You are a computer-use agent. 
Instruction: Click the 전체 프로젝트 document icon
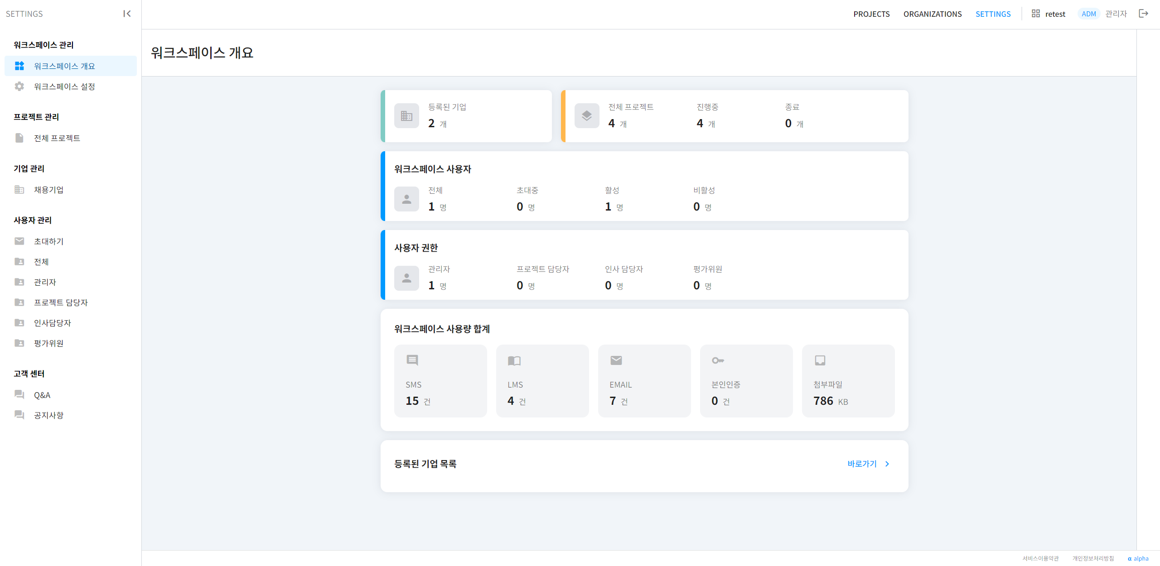coord(19,138)
